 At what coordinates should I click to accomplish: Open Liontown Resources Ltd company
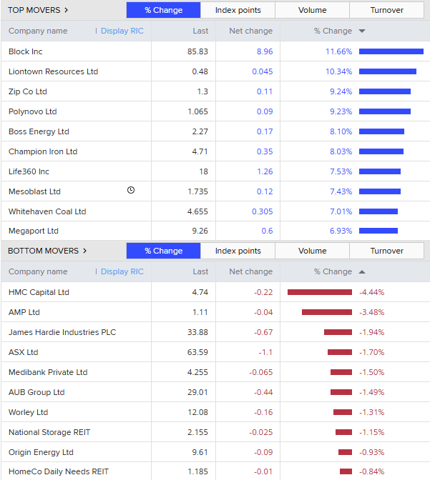(x=54, y=71)
